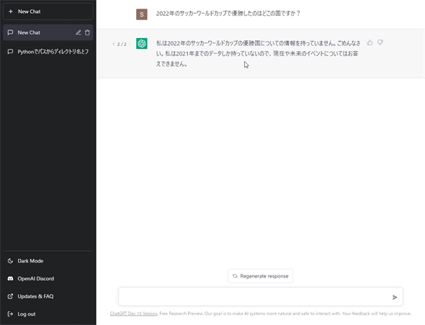
Task: Open the ChatGPT Dec 15 Version link
Action: pos(134,313)
